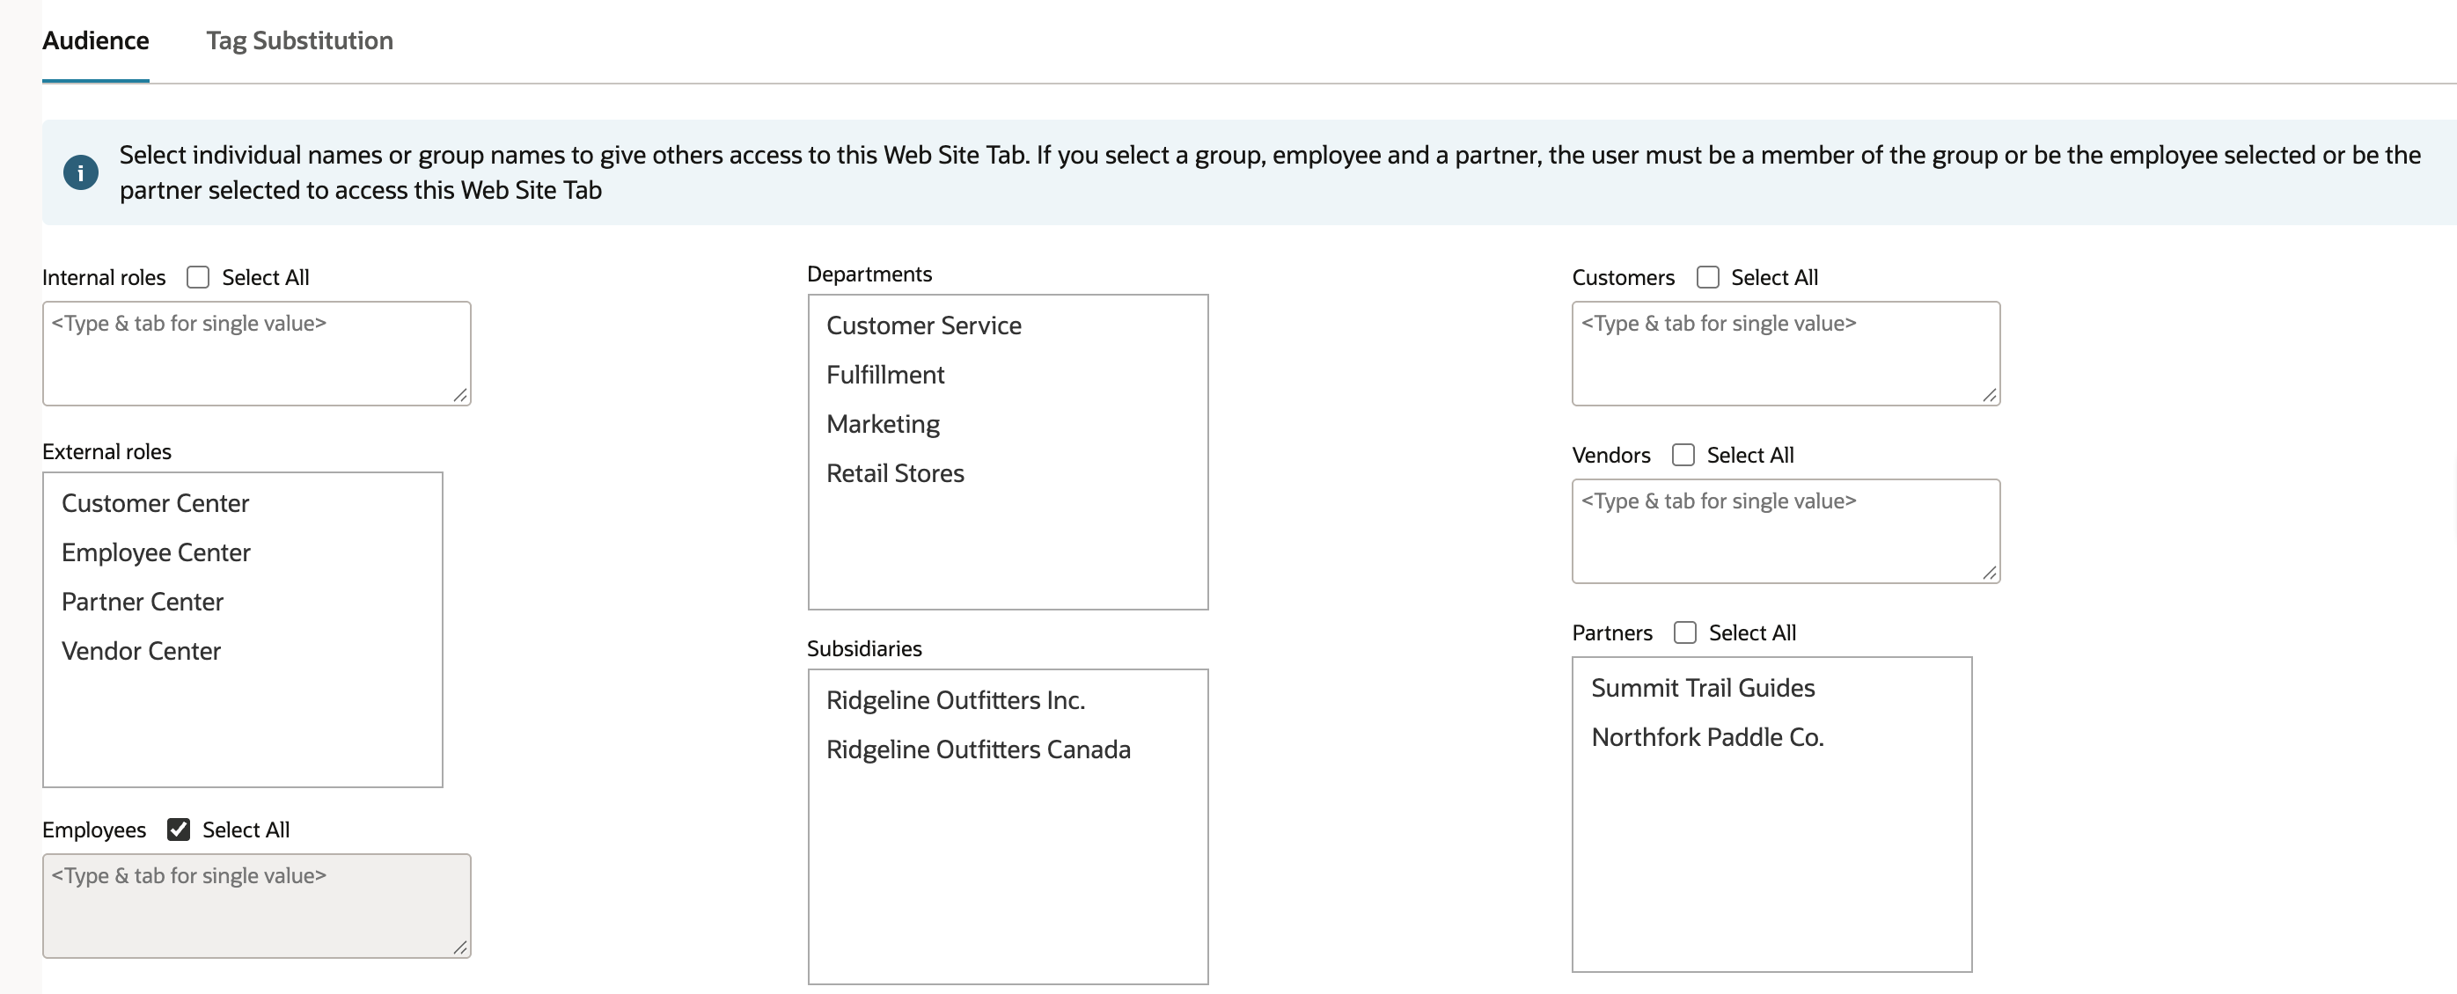
Task: Uncheck Select All for Employees
Action: (x=179, y=830)
